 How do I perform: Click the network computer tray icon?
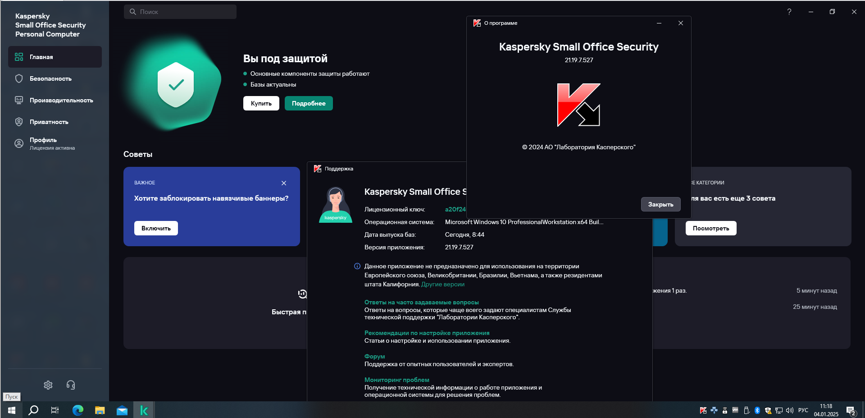click(779, 410)
